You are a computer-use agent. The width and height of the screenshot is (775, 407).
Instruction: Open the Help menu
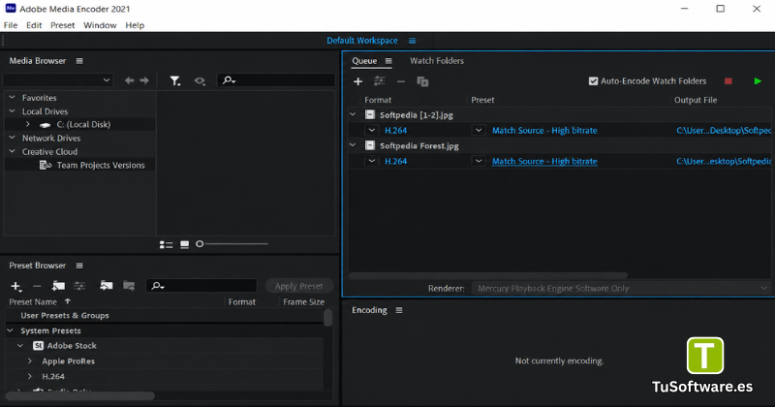tap(135, 25)
